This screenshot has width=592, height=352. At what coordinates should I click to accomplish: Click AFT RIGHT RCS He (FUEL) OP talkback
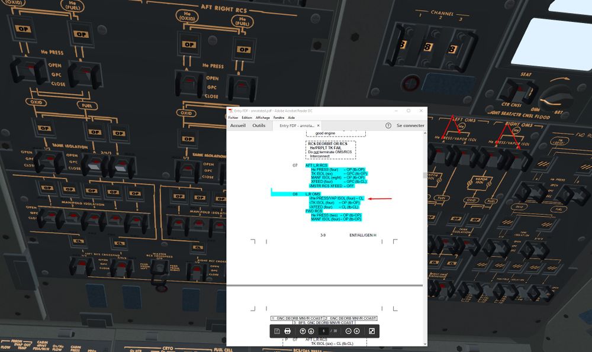pos(243,50)
